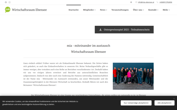
Task: Expand the Über uns menu chevron
Action: coord(143,10)
